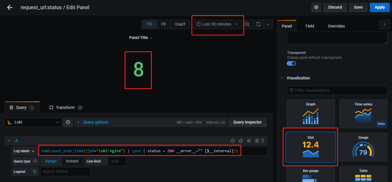Image resolution: width=392 pixels, height=182 pixels.
Task: Refresh the dashboard panel
Action: 258,24
